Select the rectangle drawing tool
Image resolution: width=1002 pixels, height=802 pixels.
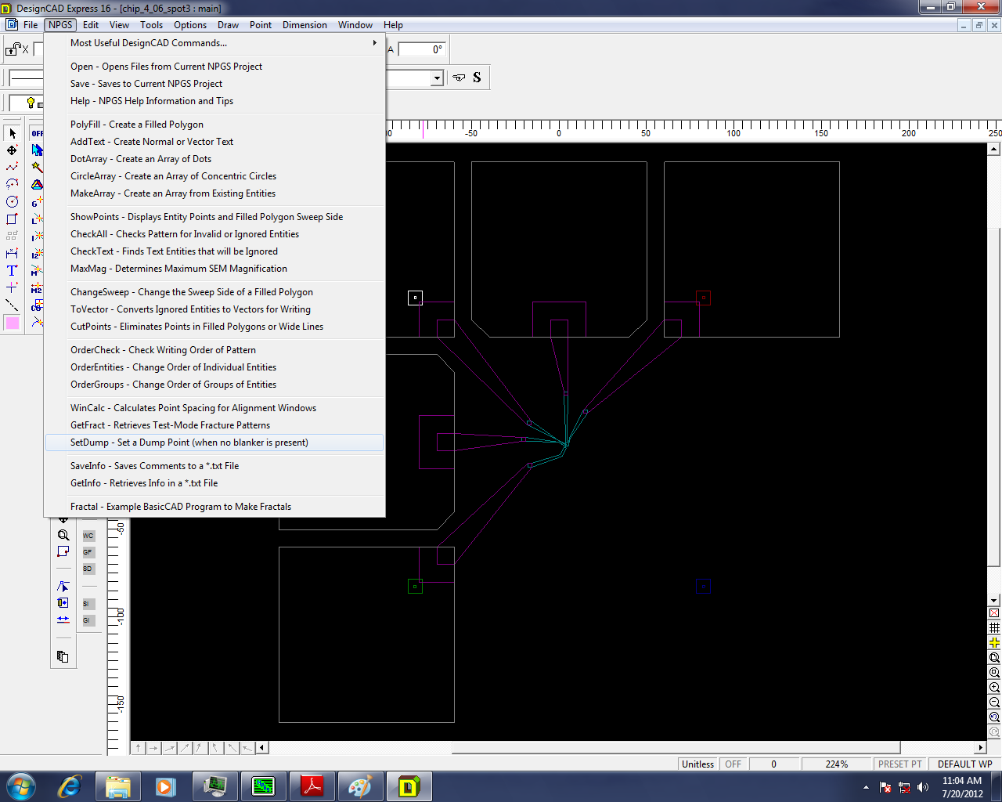(x=12, y=219)
